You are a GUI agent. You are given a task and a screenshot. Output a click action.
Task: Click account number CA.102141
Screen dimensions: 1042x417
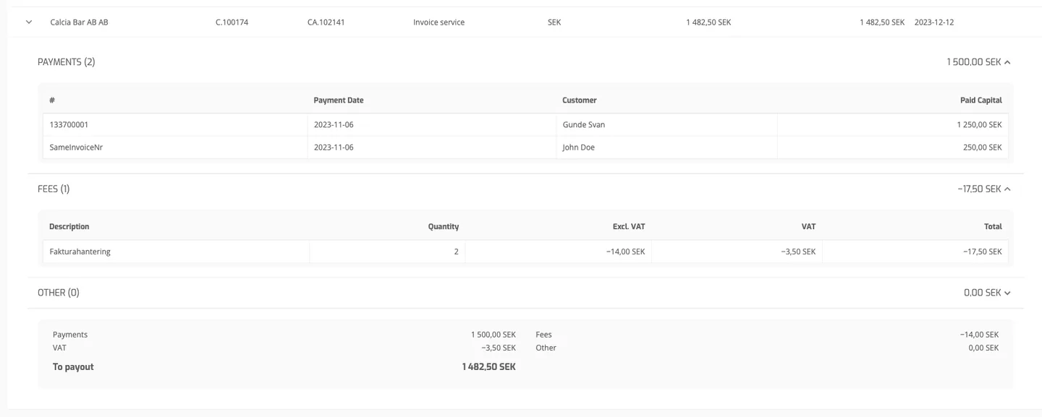click(x=326, y=22)
